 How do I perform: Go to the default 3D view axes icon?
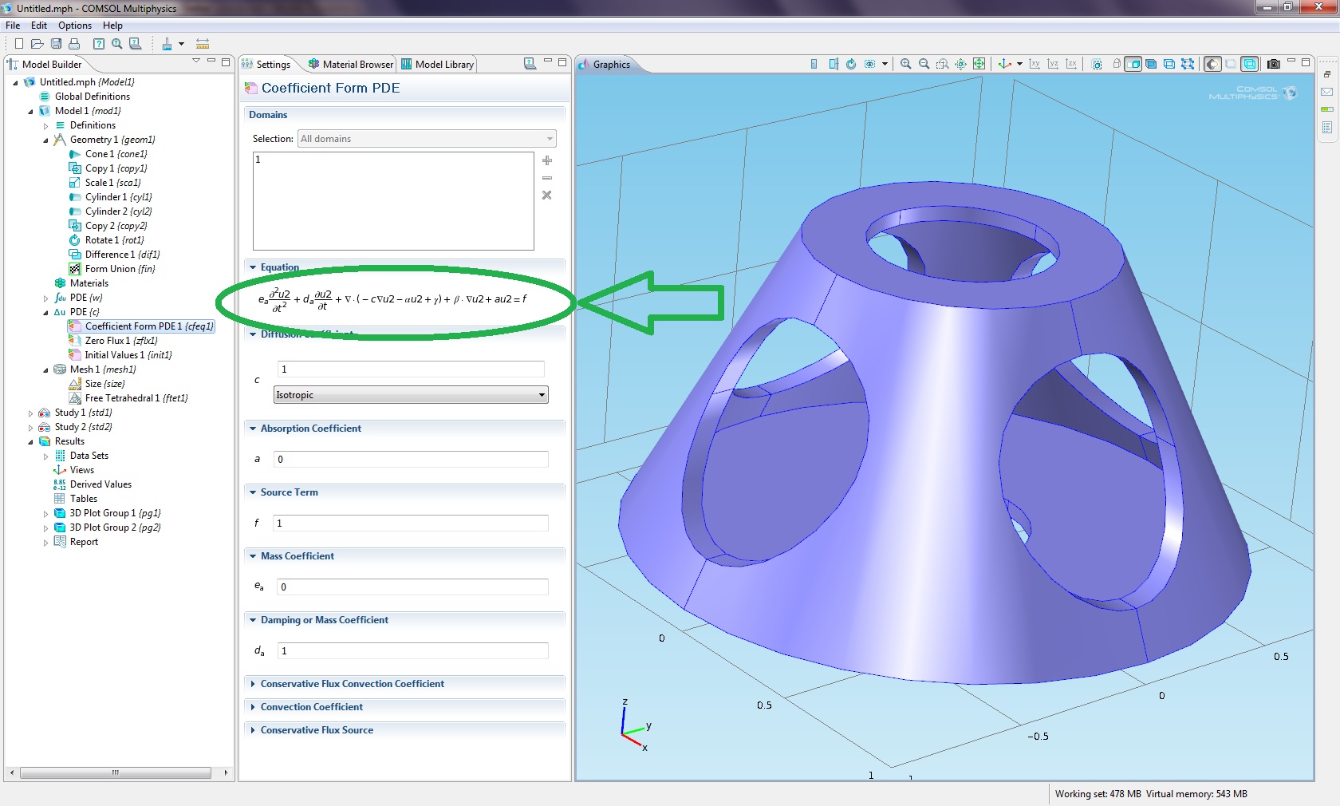1005,64
